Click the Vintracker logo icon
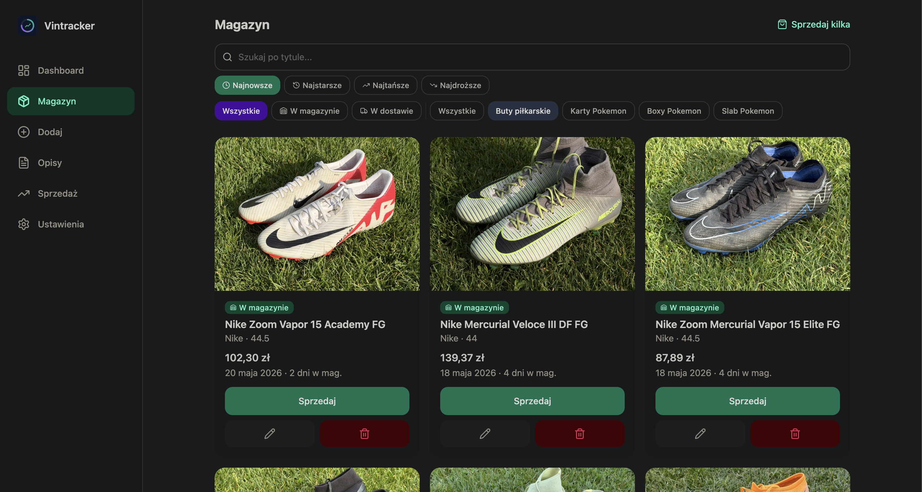The width and height of the screenshot is (922, 492). tap(28, 25)
